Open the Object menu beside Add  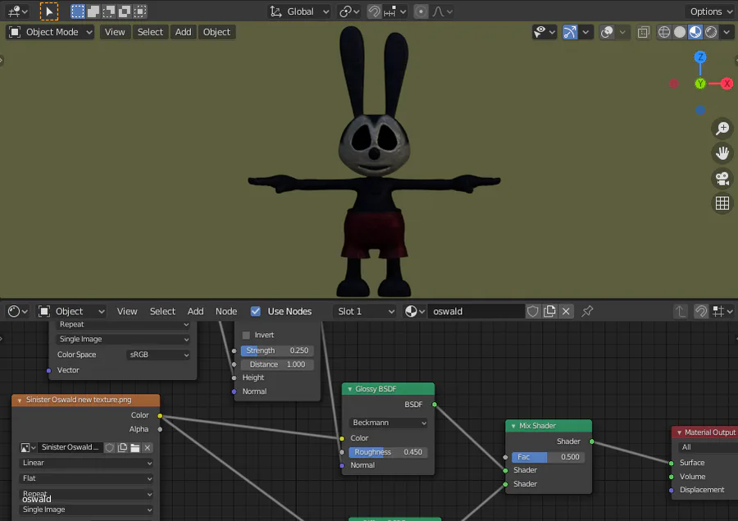pyautogui.click(x=216, y=32)
